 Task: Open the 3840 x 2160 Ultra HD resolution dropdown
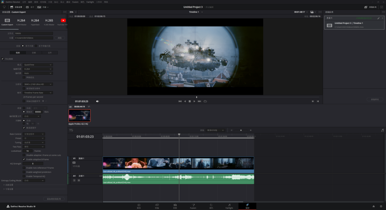pos(38,84)
